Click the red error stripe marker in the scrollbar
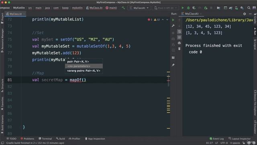Image resolution: width=257 pixels, height=145 pixels. [168, 81]
